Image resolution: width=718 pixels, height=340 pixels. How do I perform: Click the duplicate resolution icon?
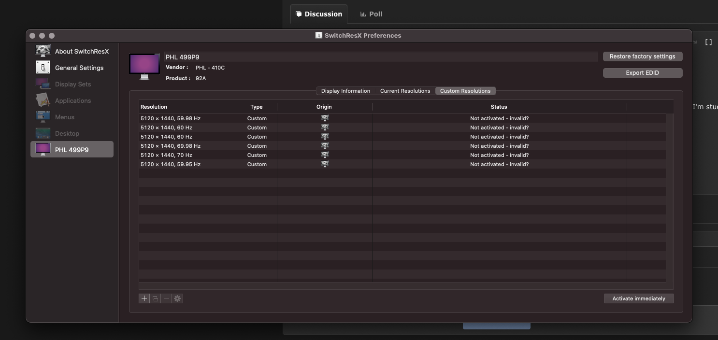[x=155, y=298]
